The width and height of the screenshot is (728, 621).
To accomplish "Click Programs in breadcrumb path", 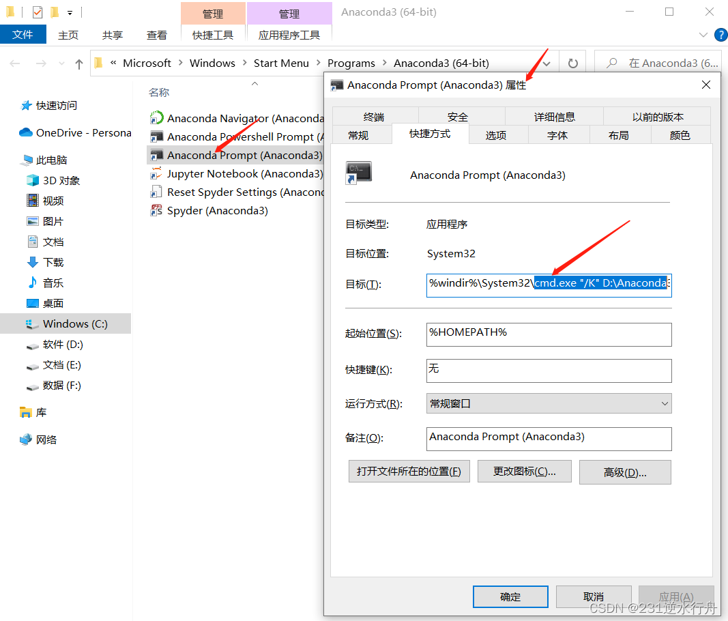I will (351, 63).
